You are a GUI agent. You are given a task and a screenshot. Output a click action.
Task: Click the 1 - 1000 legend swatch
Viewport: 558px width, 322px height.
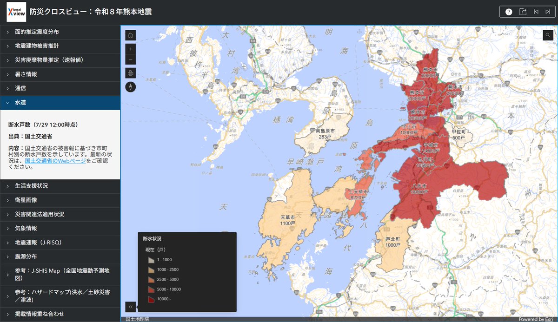151,260
